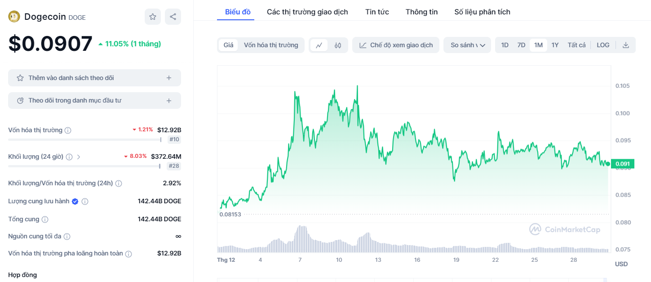Click the star watchlist icon next to share
This screenshot has height=282, width=651.
coord(152,17)
